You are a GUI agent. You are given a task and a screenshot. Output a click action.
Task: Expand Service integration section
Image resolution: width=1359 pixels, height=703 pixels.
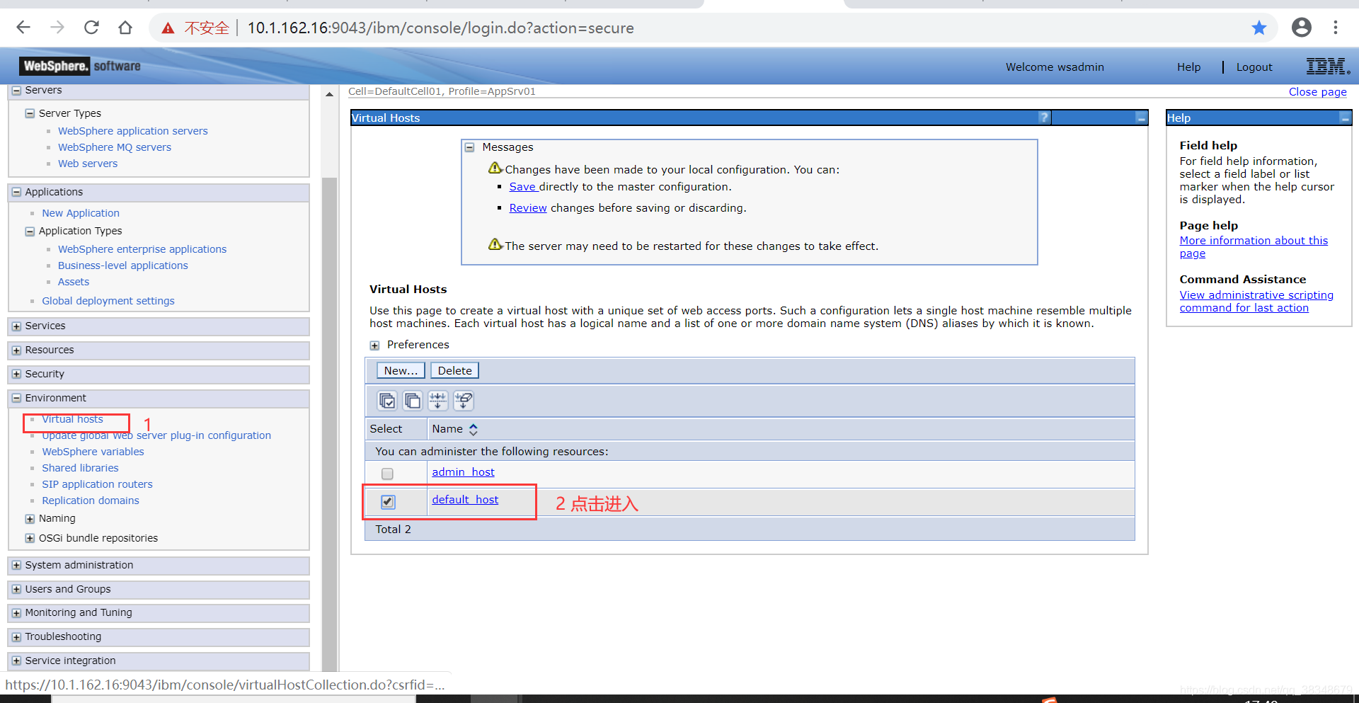click(16, 661)
